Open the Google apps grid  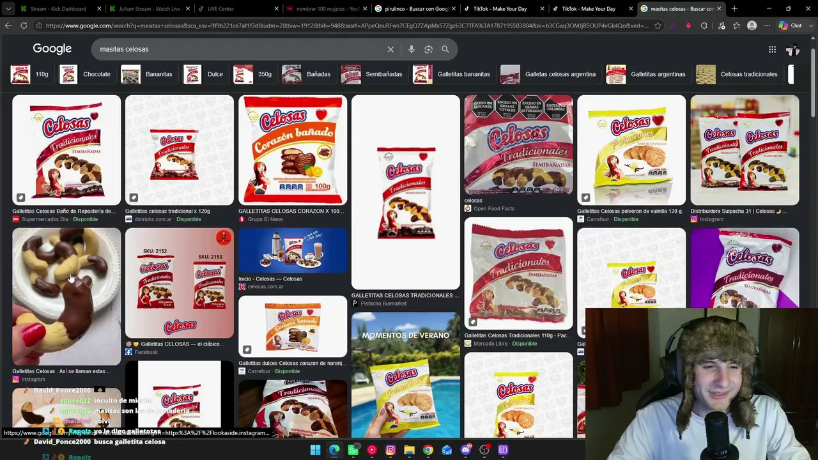point(772,49)
